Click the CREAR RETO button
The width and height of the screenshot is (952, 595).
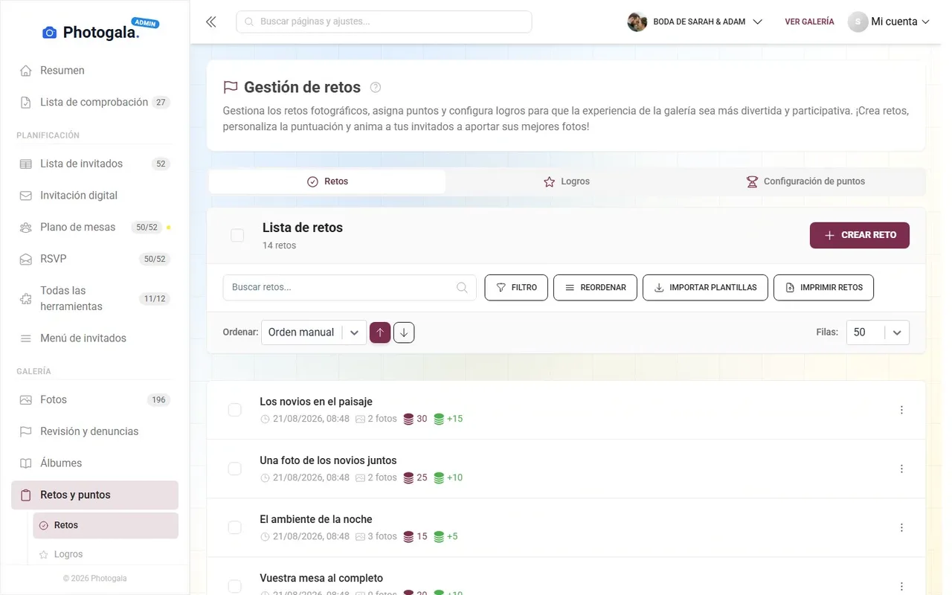860,235
